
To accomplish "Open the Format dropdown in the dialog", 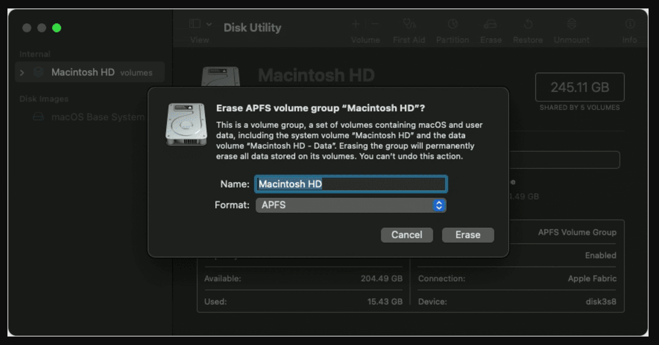I will (351, 205).
